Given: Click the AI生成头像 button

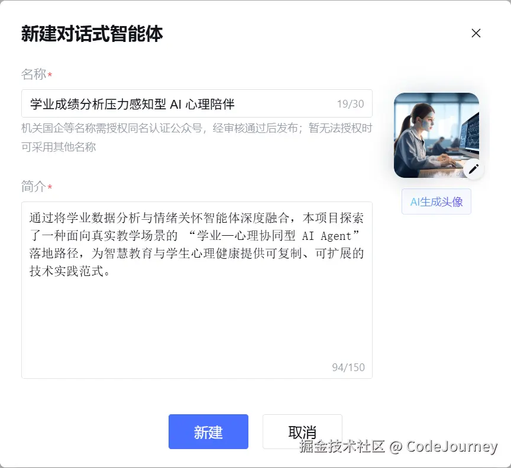Looking at the screenshot, I should pyautogui.click(x=436, y=201).
